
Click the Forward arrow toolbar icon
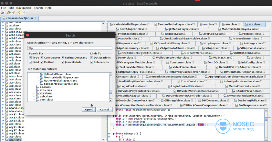click(x=24, y=12)
